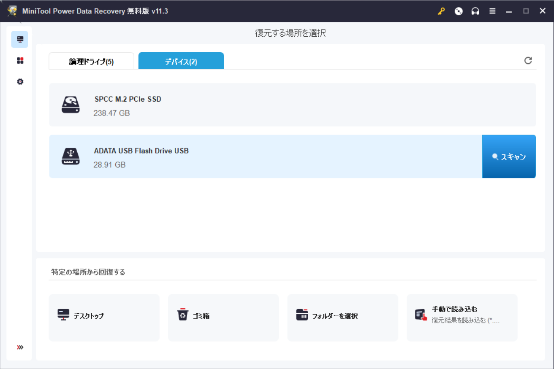Open the bootable media disc icon
Viewport: 554px width, 369px height.
[x=459, y=11]
